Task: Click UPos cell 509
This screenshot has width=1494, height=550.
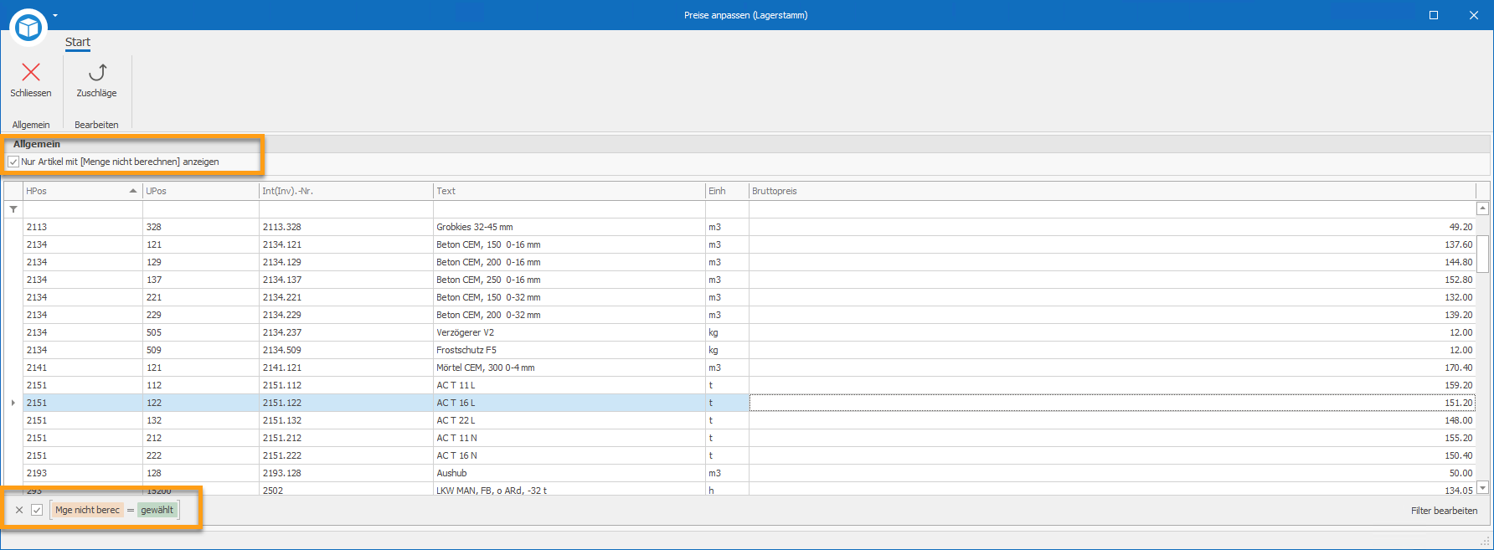Action: click(201, 350)
